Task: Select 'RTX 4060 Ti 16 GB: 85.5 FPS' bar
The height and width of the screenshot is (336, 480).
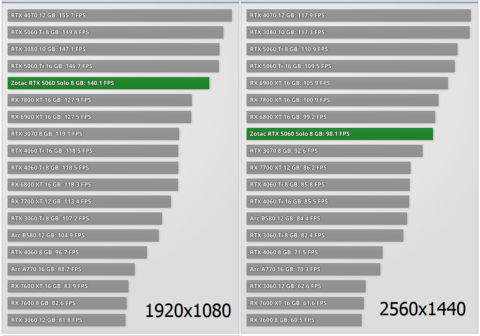Action: pyautogui.click(x=328, y=201)
